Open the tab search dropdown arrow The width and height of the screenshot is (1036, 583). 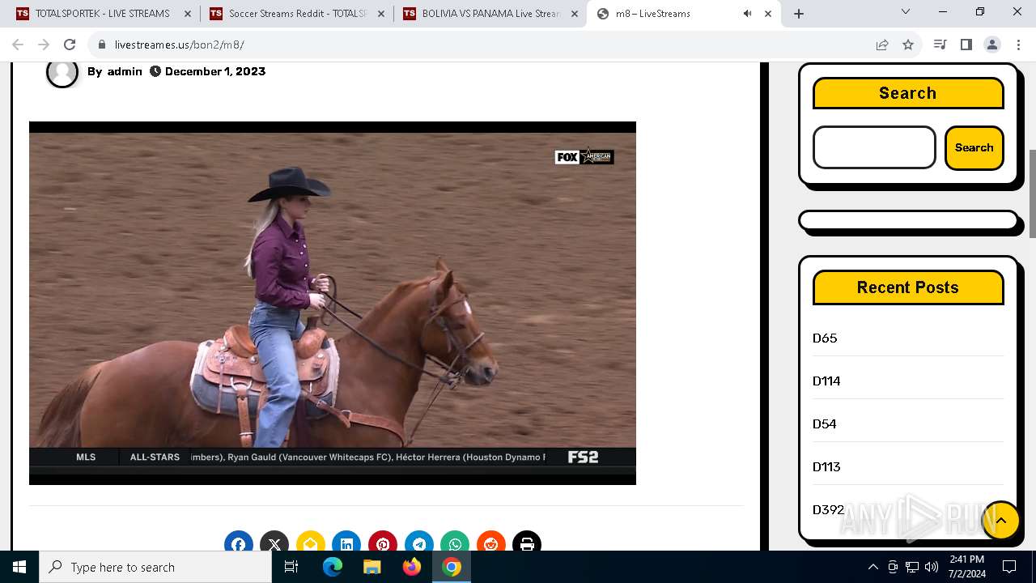pos(906,11)
